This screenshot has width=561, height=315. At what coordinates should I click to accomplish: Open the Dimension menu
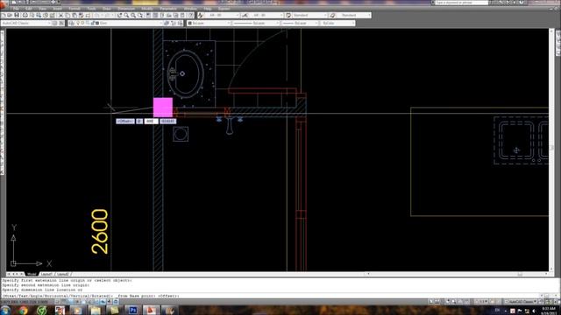pos(126,9)
